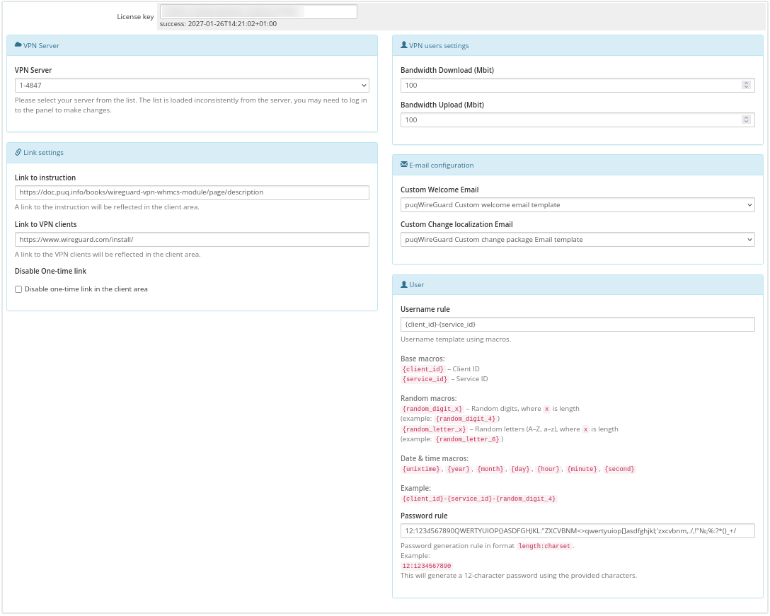Image resolution: width=770 pixels, height=616 pixels.
Task: Click the Bandwidth Upload value field
Action: coord(570,120)
